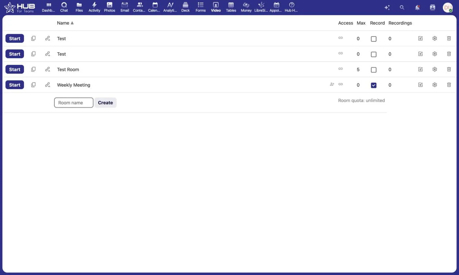Open the LibreSign app
This screenshot has height=275, width=459.
[261, 7]
